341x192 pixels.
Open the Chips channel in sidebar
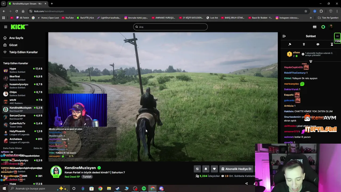tap(23, 94)
